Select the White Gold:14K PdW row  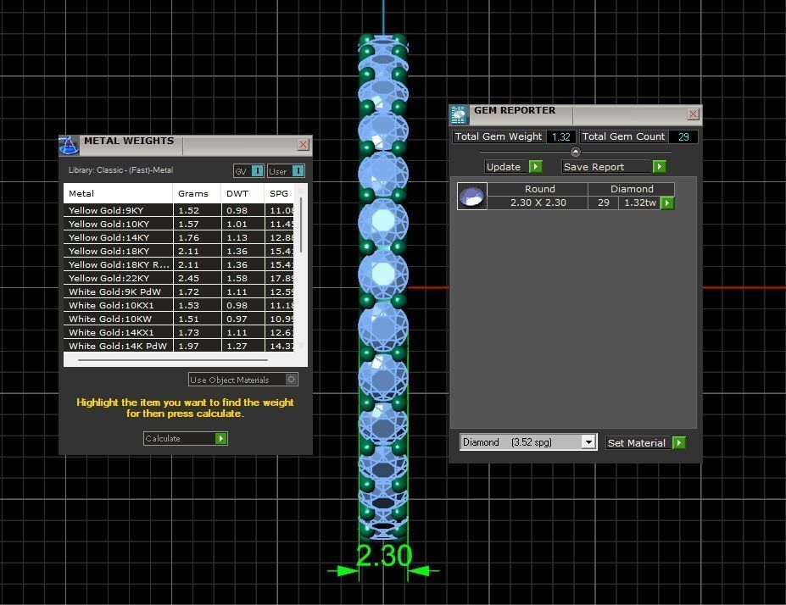coord(178,346)
